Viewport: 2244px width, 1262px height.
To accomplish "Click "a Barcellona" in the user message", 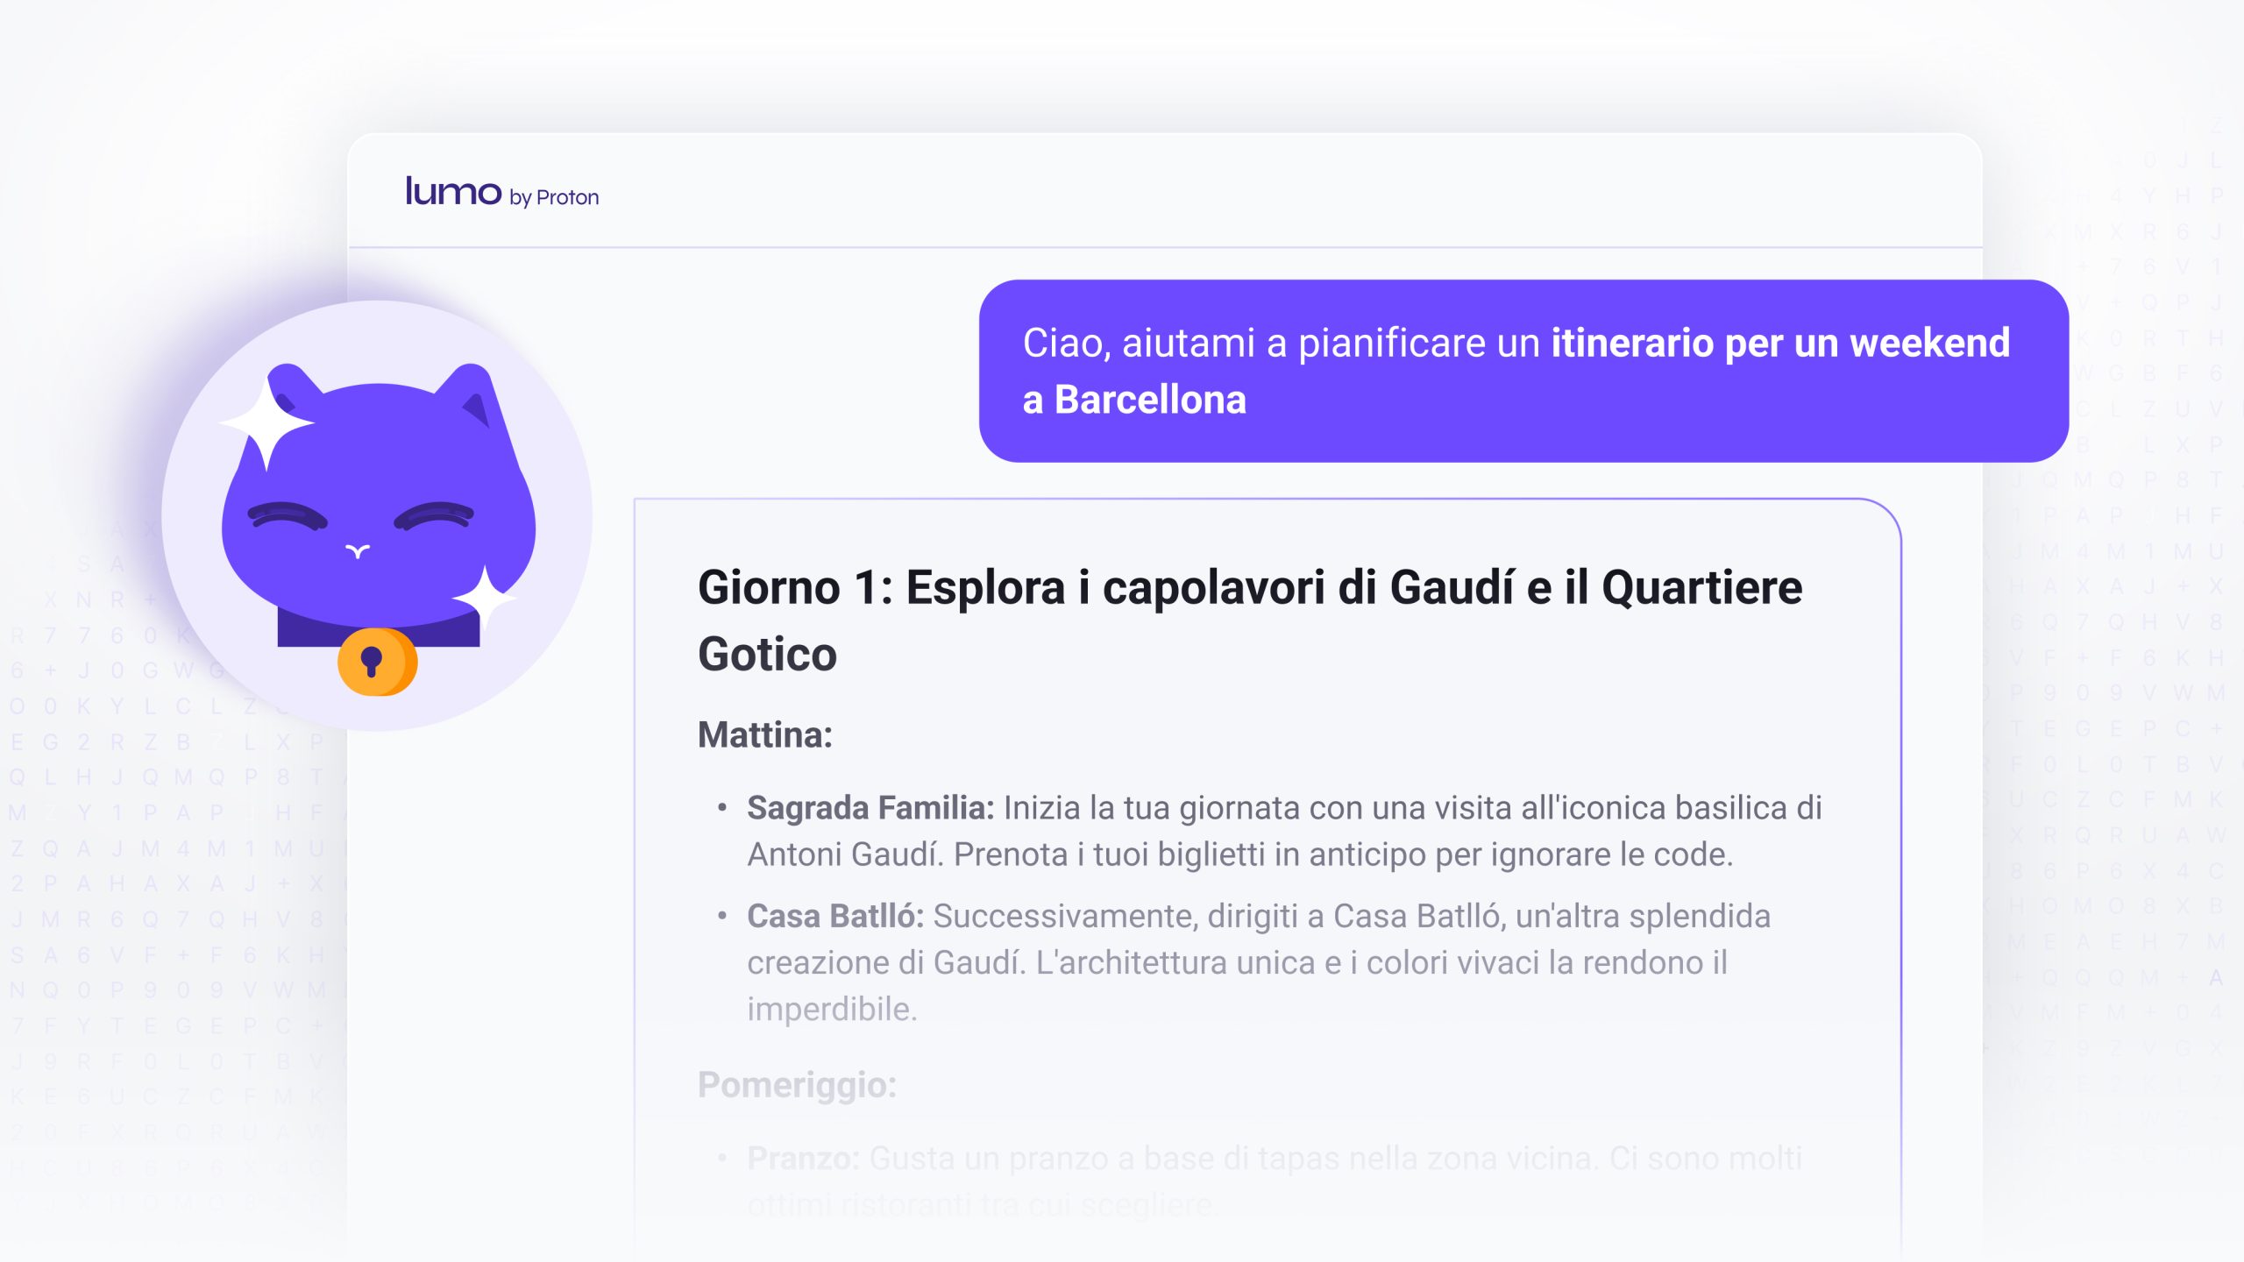I will (1134, 400).
